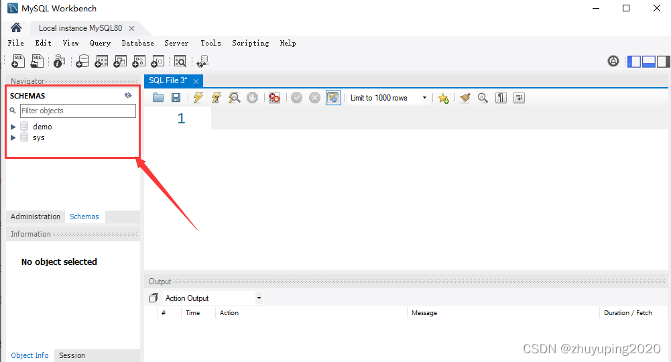
Task: Open the Help menu
Action: (x=288, y=43)
